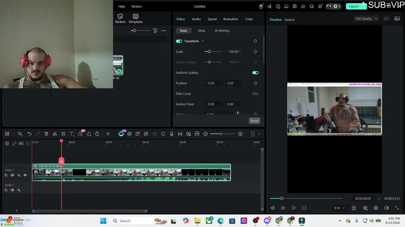Step to the next frame
Screen dimensions: 405x227
pyautogui.click(x=283, y=208)
